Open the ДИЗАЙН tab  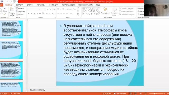(x=30, y=5)
